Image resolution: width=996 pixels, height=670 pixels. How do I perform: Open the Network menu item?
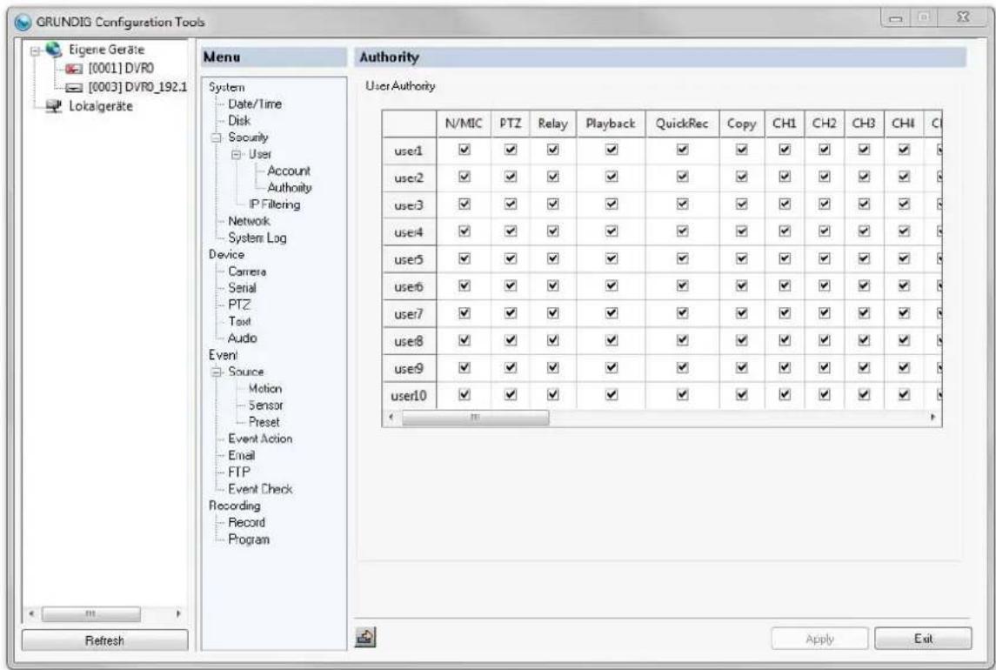[249, 221]
